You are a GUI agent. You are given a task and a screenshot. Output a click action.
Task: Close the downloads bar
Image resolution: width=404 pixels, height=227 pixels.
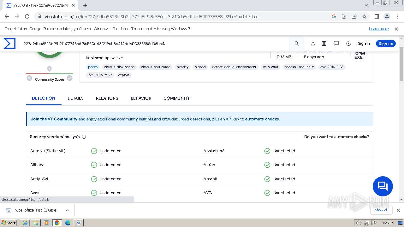(x=398, y=210)
